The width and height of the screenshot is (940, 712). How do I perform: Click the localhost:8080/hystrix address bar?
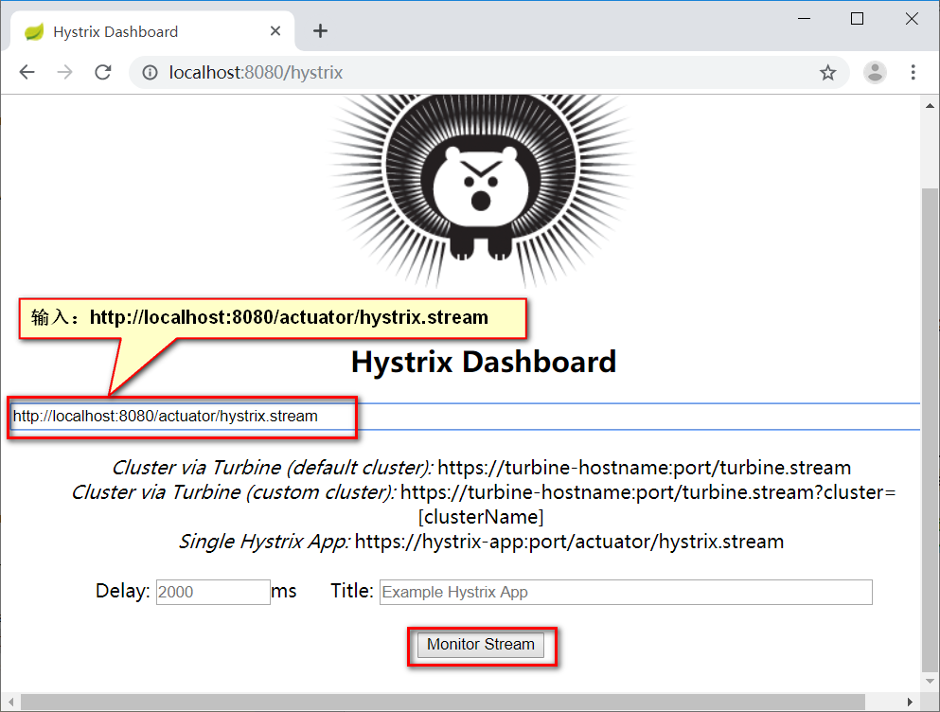pyautogui.click(x=488, y=73)
